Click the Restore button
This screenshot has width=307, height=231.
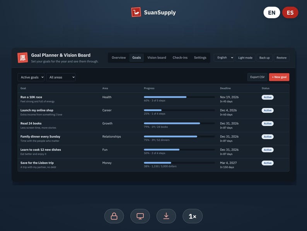[x=281, y=58]
